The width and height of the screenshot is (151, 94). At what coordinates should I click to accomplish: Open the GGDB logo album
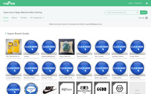(102, 88)
